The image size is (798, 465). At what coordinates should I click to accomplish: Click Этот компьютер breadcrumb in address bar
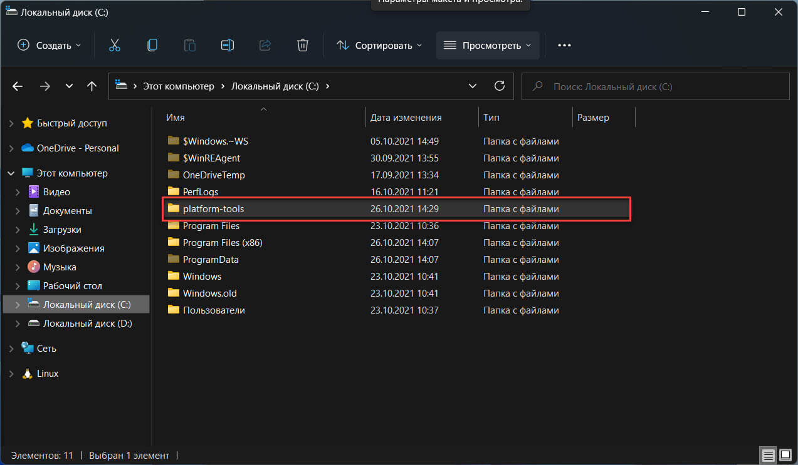point(179,86)
